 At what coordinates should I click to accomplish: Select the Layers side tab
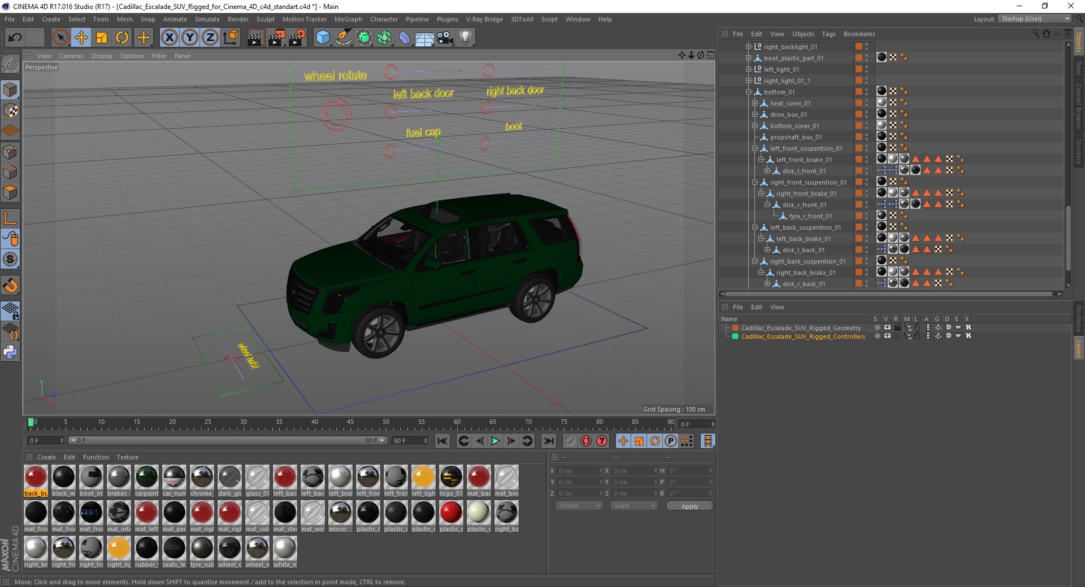point(1079,348)
